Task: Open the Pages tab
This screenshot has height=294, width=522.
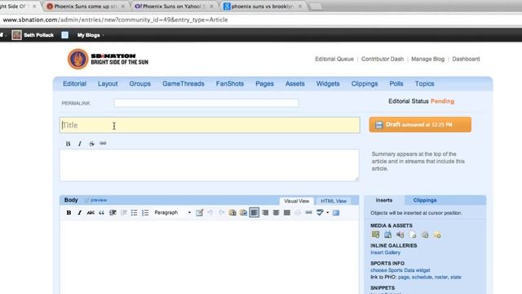Action: [x=264, y=83]
